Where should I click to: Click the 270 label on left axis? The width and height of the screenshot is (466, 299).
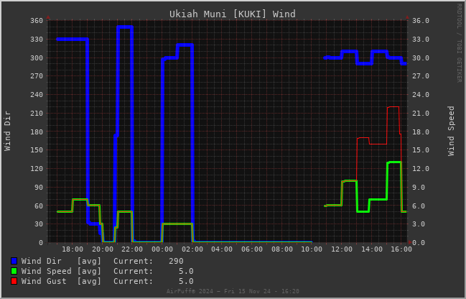37,76
